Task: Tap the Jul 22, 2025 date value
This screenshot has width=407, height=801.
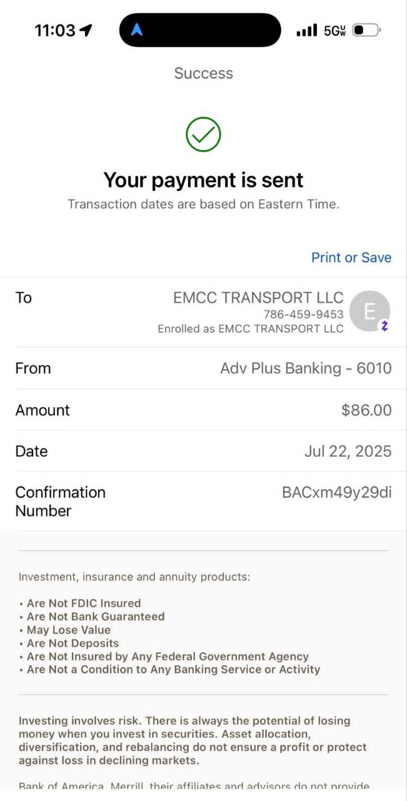Action: tap(348, 451)
